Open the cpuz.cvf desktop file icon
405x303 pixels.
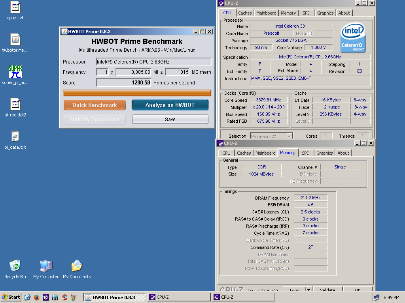15,7
